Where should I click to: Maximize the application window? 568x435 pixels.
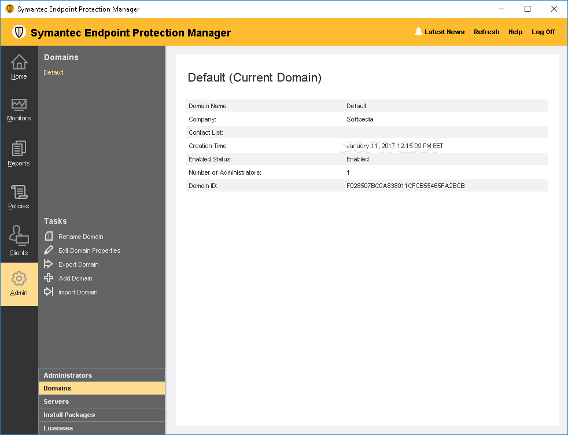(528, 9)
